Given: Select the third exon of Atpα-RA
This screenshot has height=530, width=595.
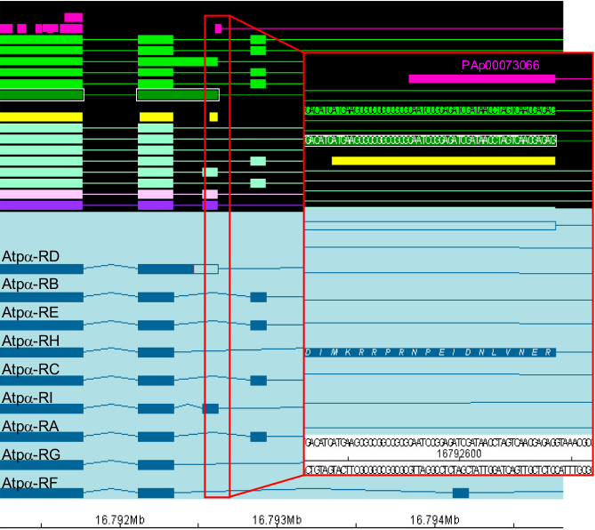Looking at the screenshot, I should pyautogui.click(x=259, y=437).
